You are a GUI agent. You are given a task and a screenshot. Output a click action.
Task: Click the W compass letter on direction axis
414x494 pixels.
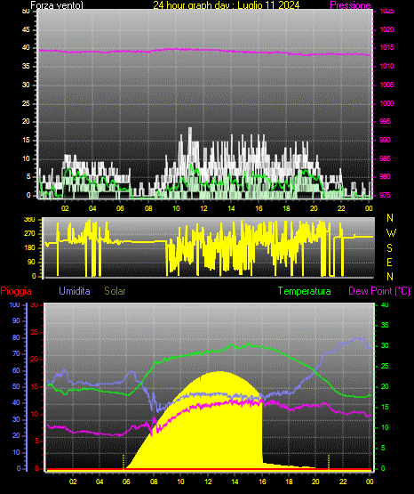pyautogui.click(x=391, y=233)
